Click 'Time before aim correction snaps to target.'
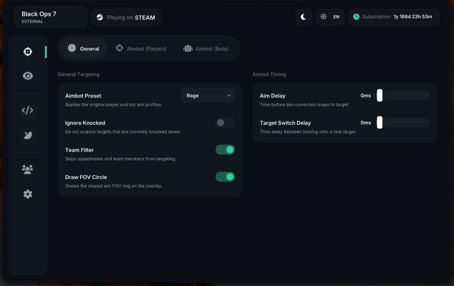 pos(305,105)
